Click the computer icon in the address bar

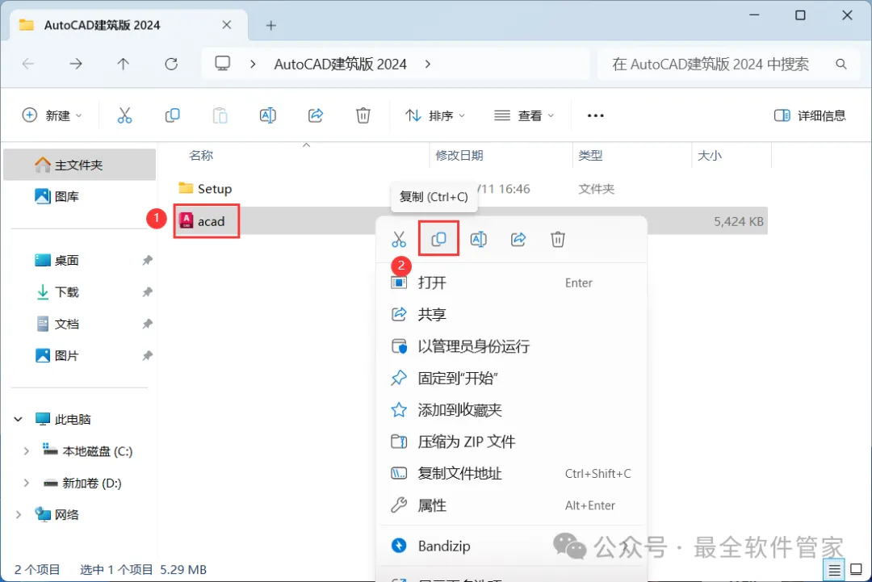point(223,64)
